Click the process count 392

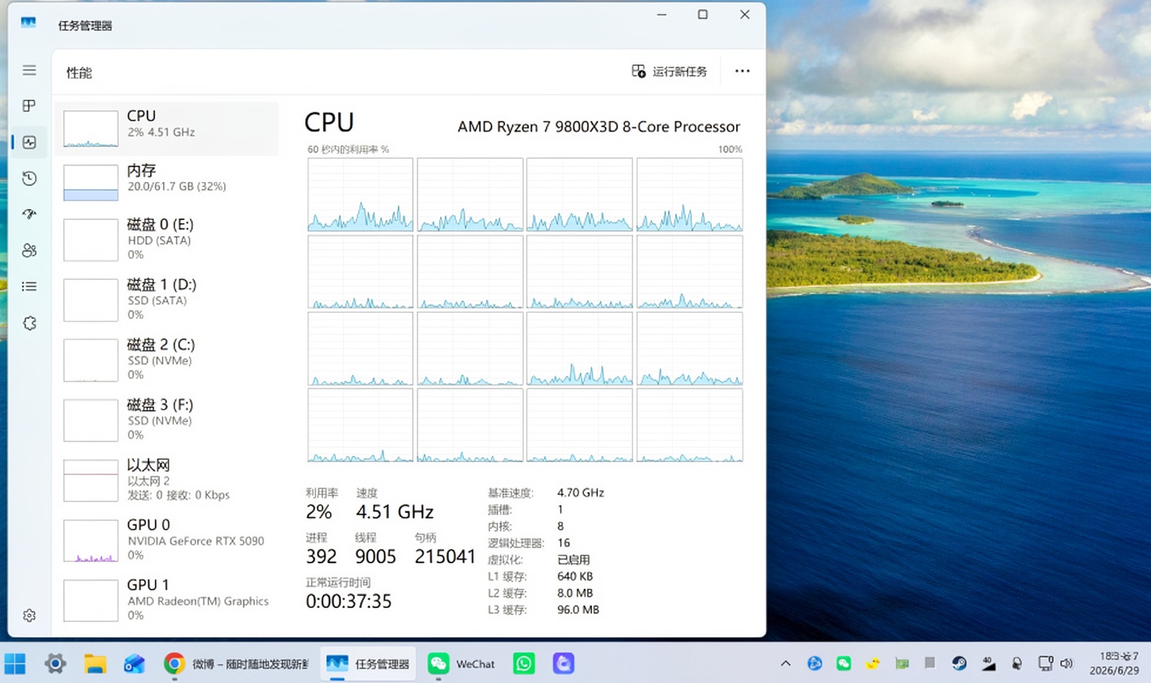point(321,556)
